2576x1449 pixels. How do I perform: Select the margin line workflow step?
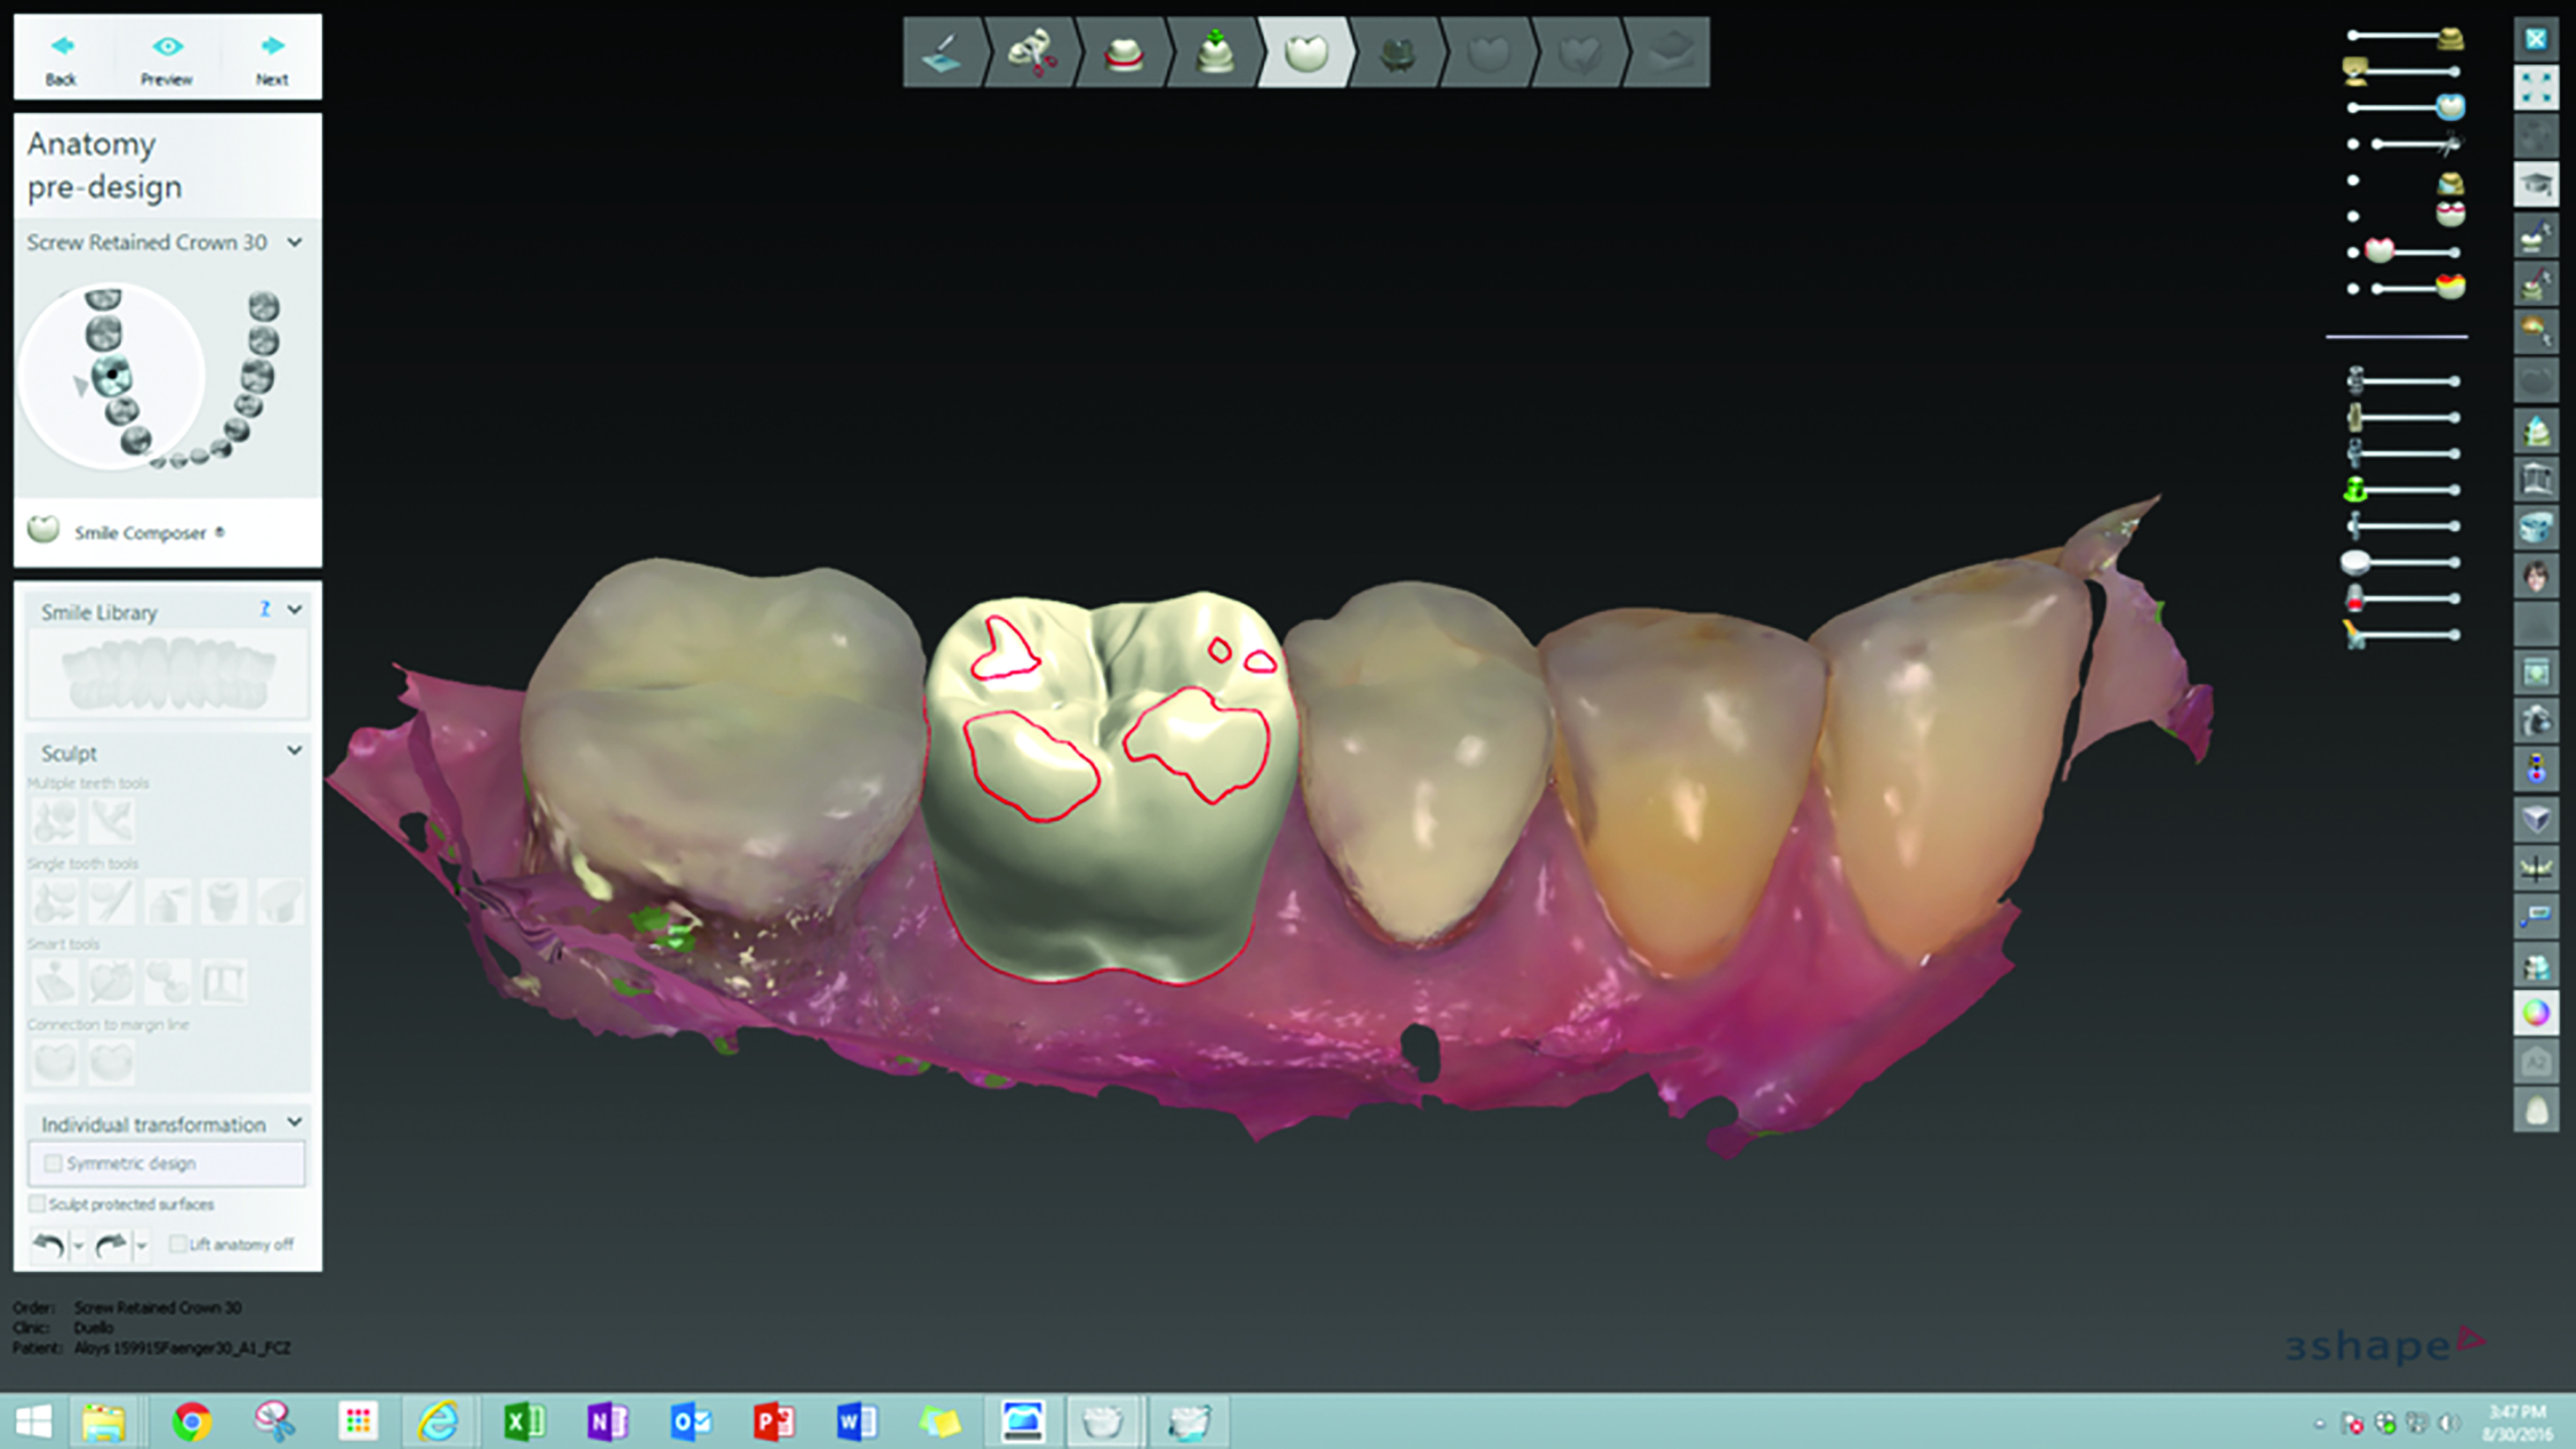pyautogui.click(x=1123, y=52)
